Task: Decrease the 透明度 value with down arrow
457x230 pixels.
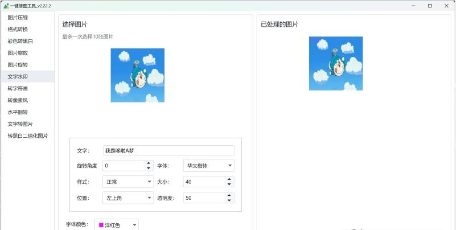Action: (x=229, y=200)
